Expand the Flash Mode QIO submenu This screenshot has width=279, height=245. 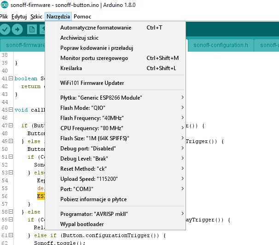click(115, 108)
